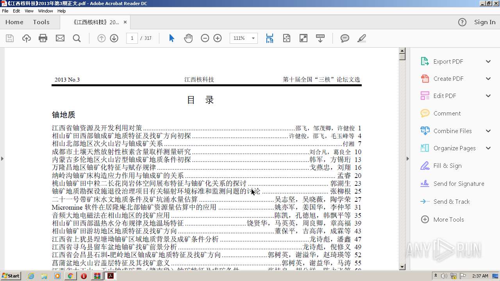Expand Organize Pages chevron

tap(488, 148)
